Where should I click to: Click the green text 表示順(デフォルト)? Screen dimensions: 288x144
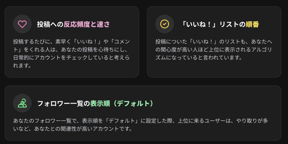click(121, 103)
